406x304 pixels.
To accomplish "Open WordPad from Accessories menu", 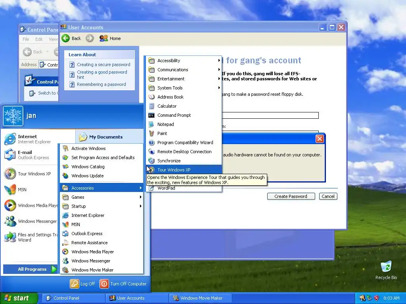I will [184, 188].
